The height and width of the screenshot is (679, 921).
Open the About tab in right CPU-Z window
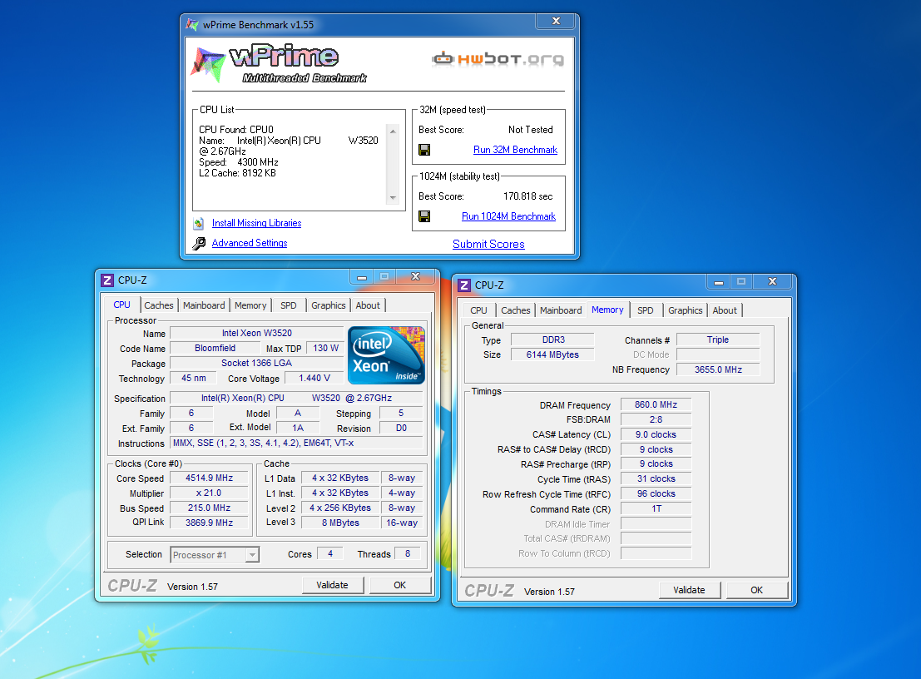click(x=725, y=310)
